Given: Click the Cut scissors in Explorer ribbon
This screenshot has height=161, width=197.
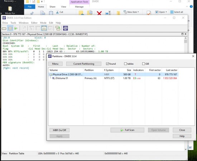Looking at the screenshot, I should coord(57,12).
